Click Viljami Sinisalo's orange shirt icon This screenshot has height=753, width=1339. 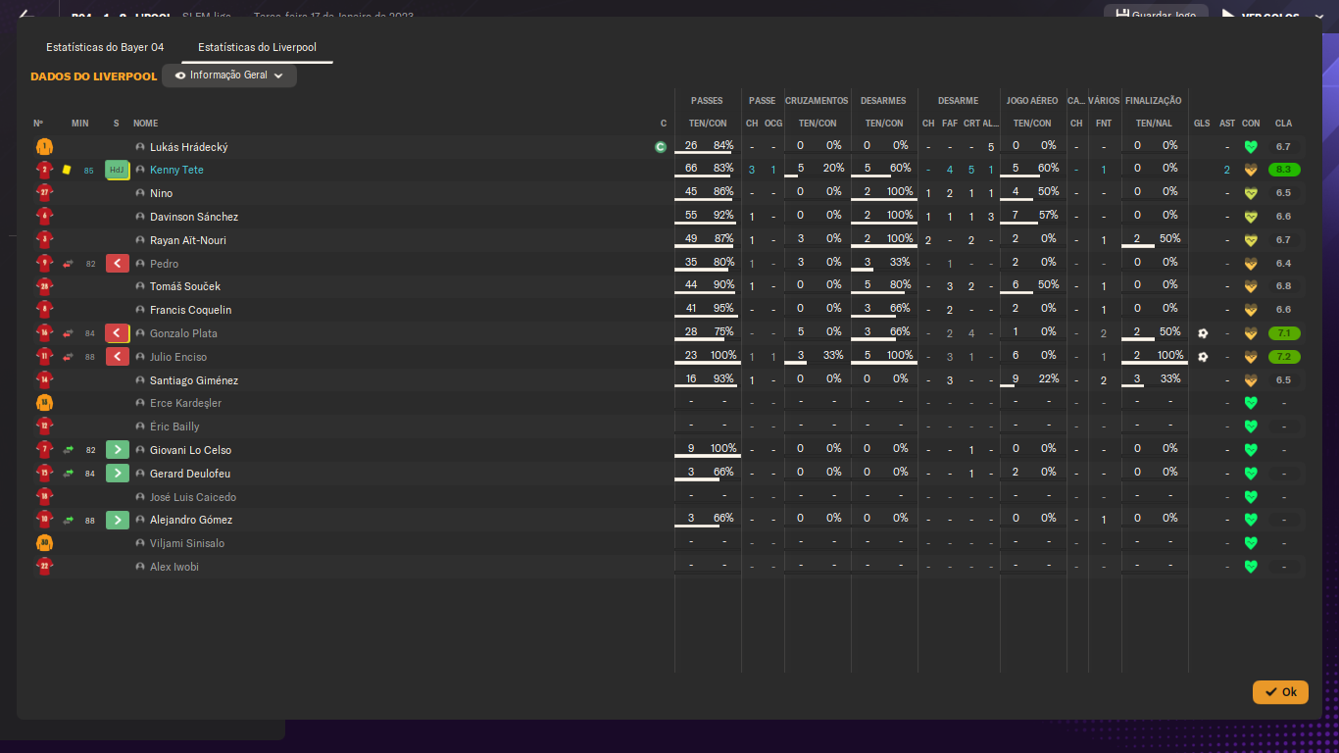[x=44, y=543]
